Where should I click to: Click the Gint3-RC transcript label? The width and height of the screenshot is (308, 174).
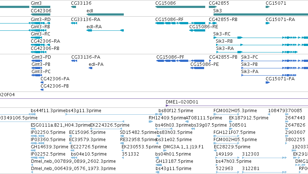click(41, 34)
